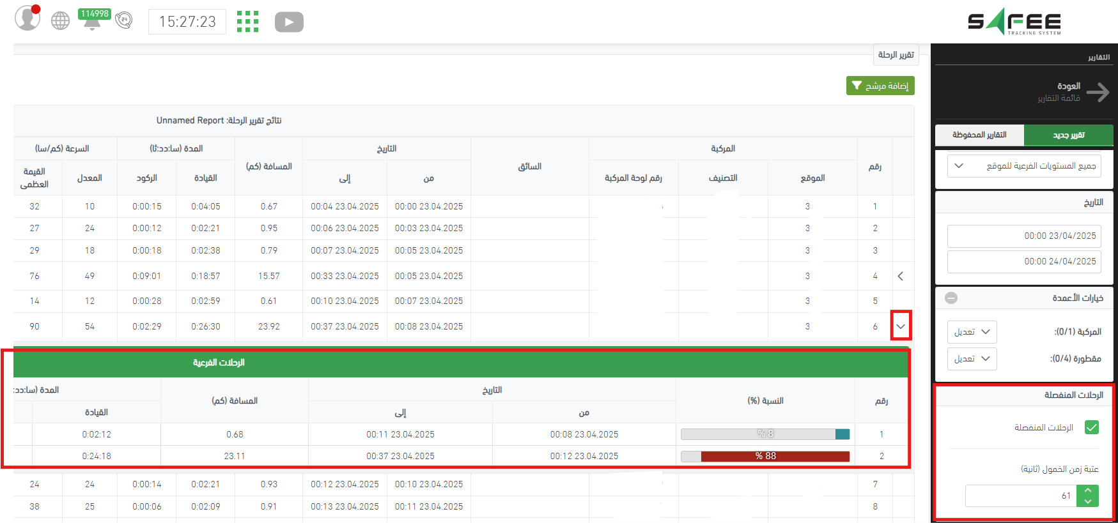Click the 24-hour support icon
Viewport: 1118px width, 523px height.
pos(124,20)
